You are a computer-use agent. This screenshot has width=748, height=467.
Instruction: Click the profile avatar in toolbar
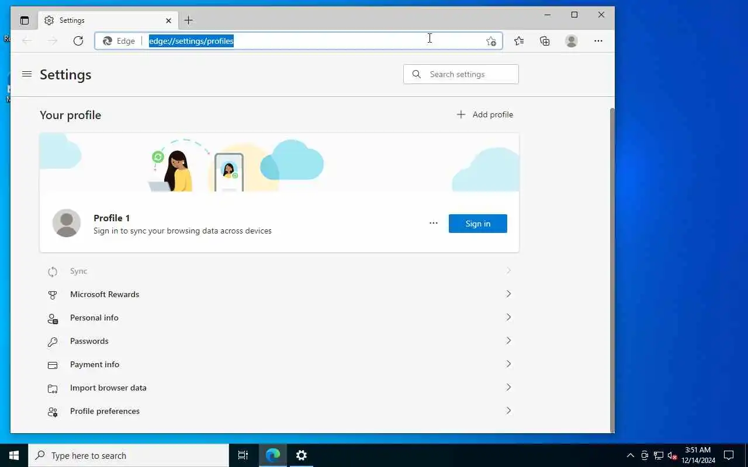pos(572,41)
